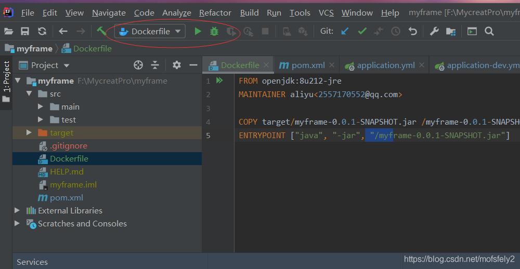Start debugging with the Debug bug icon
This screenshot has width=520, height=269.
(x=214, y=32)
